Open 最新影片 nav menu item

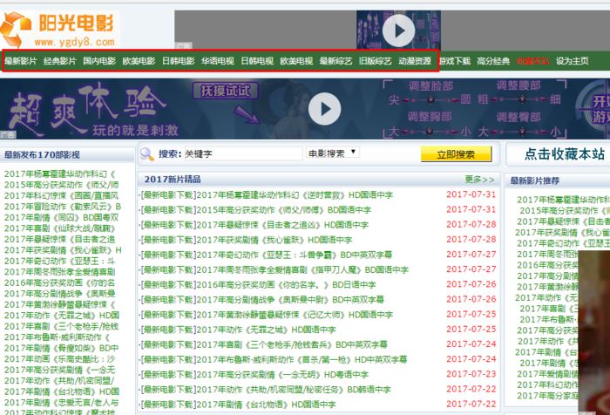click(21, 61)
